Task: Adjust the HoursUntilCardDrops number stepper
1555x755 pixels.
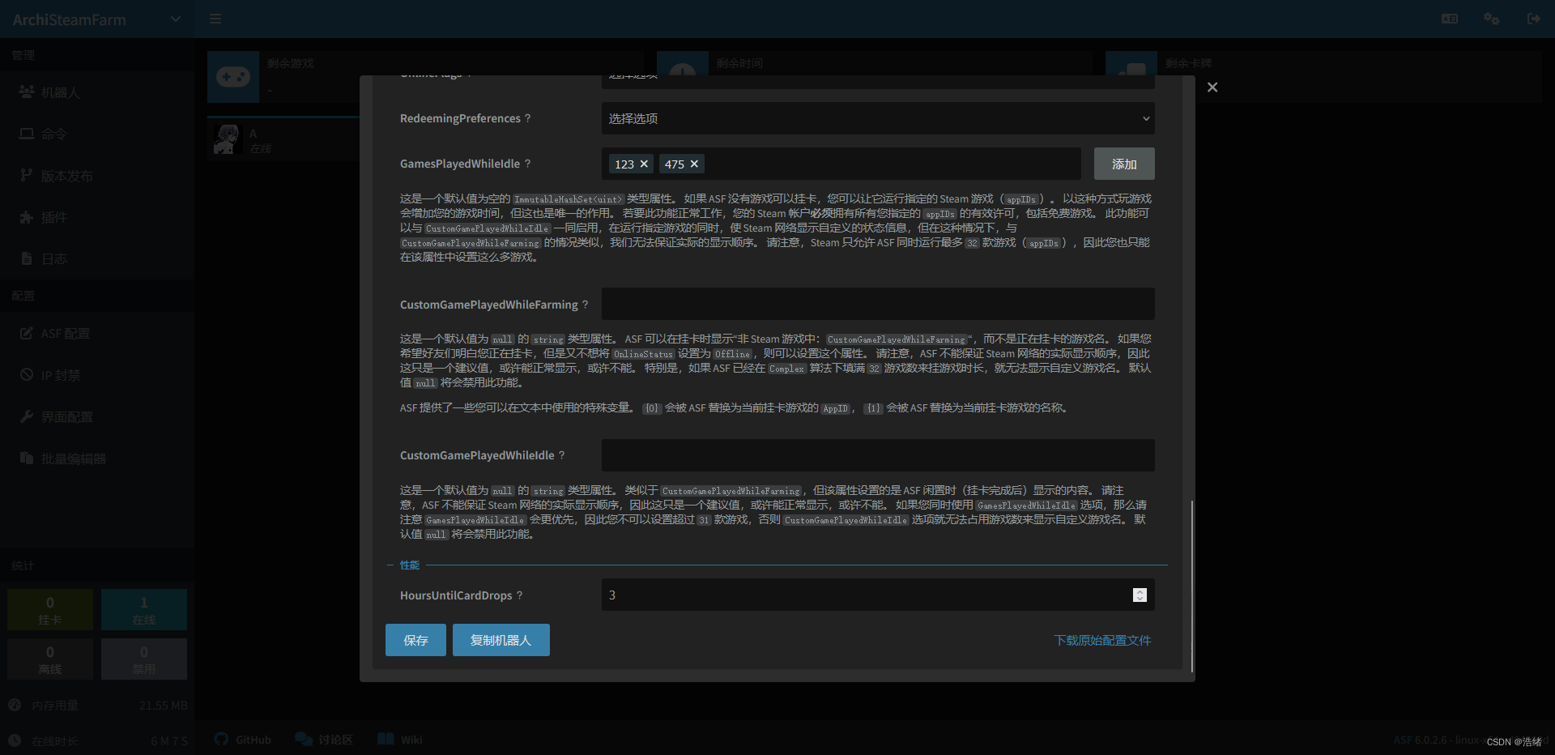Action: point(1140,595)
